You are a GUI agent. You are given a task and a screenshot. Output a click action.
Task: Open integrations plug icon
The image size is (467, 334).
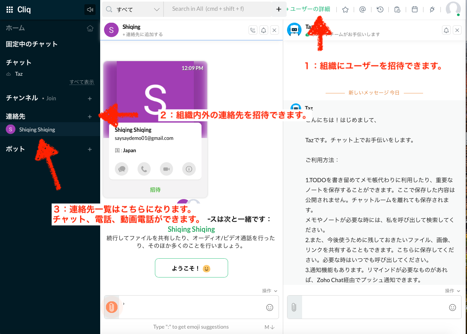click(432, 10)
